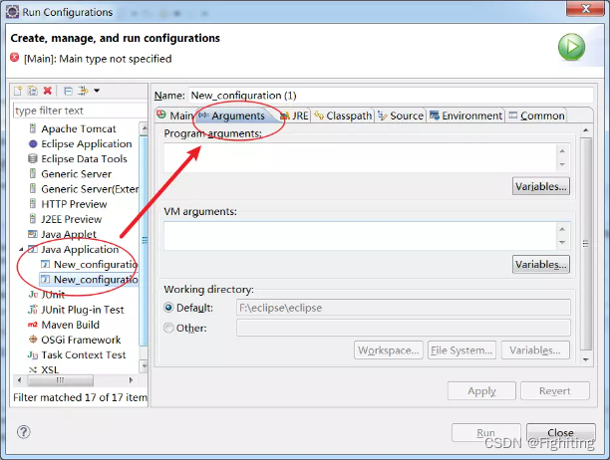Select Java Applet launch type
The width and height of the screenshot is (610, 460).
coord(69,234)
